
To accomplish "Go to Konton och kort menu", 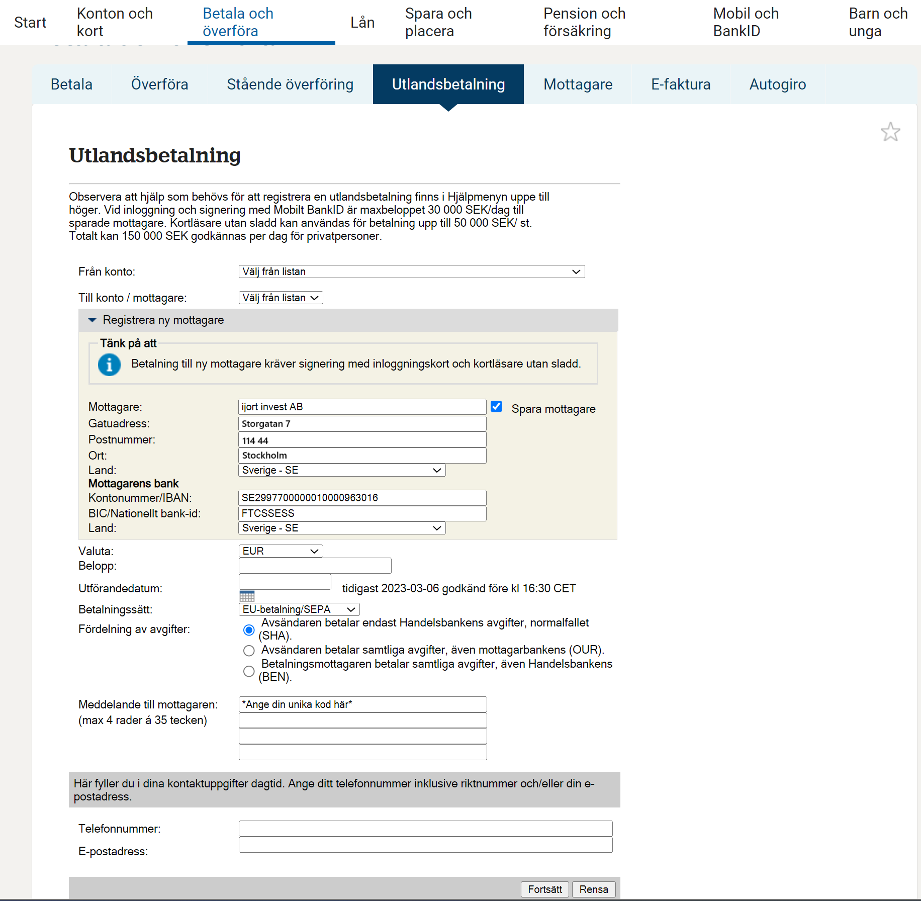I will coord(115,22).
